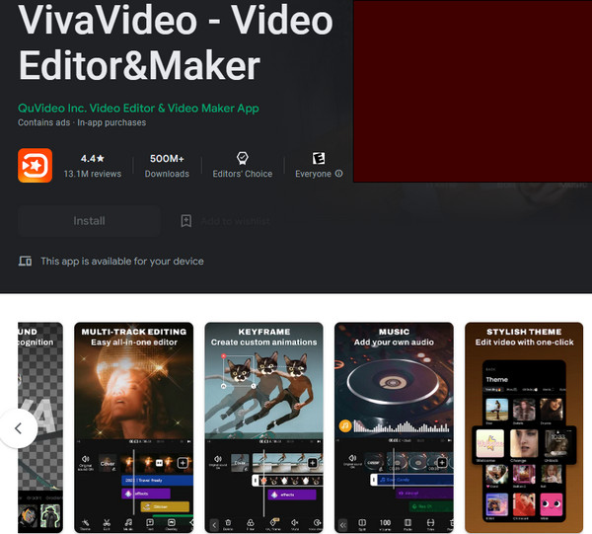Click the wishlist bookmark icon
Viewport: 592px width, 534px height.
tap(186, 221)
